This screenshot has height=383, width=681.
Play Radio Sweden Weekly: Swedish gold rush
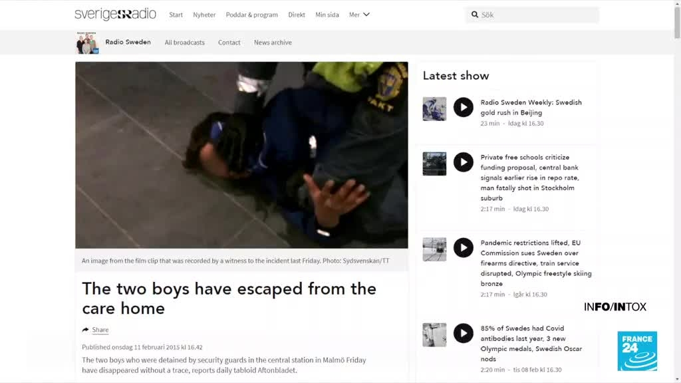(x=464, y=107)
